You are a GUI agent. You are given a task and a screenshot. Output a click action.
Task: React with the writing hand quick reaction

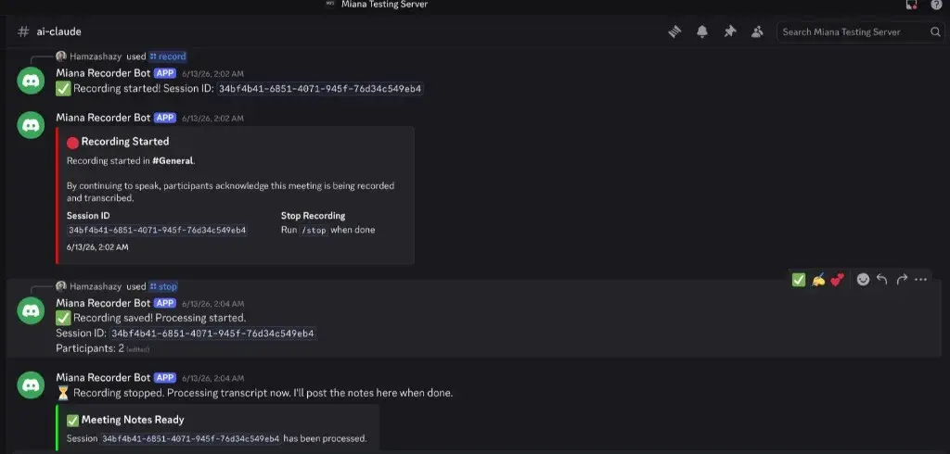818,280
